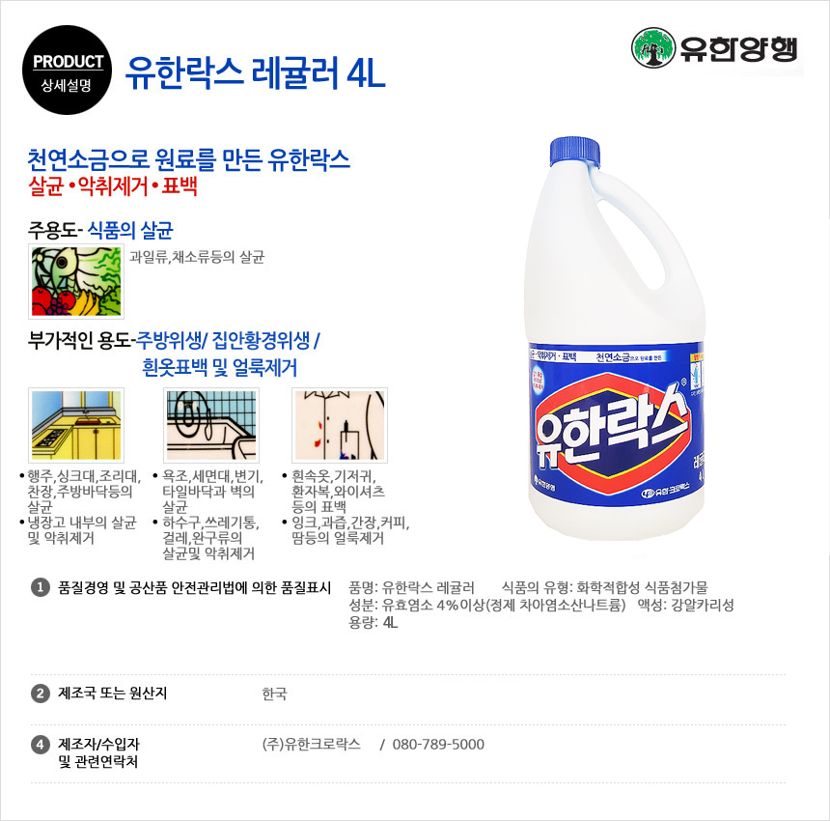Click the phone number 080-789-5000

click(x=438, y=744)
